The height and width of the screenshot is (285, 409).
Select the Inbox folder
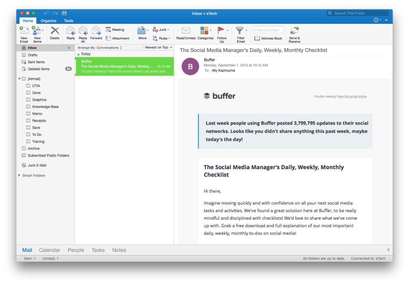click(46, 48)
